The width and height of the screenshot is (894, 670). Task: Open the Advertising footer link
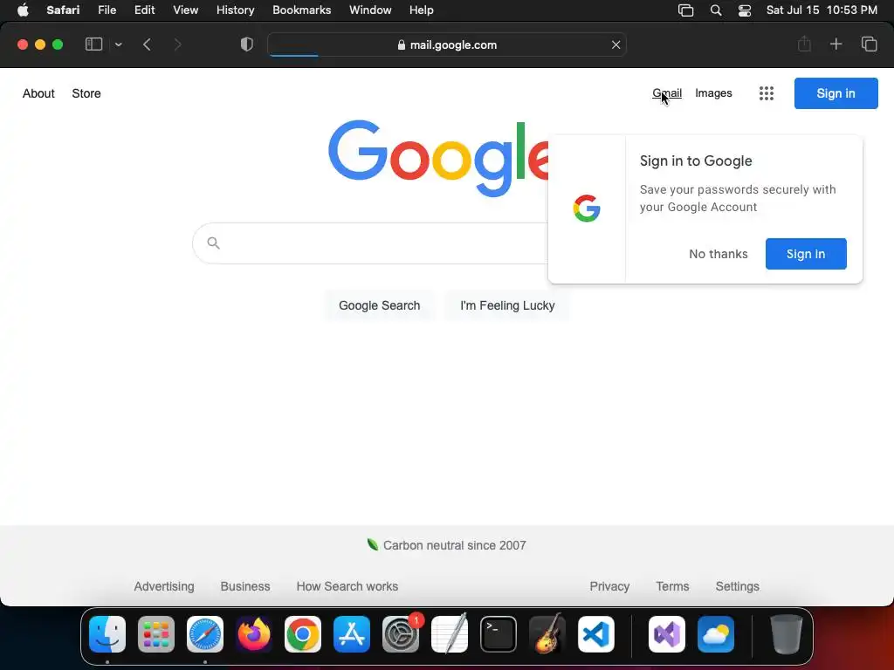click(x=164, y=586)
